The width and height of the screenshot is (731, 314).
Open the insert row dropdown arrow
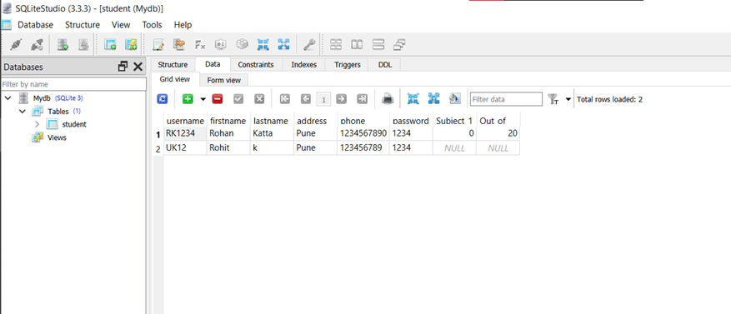click(x=203, y=99)
